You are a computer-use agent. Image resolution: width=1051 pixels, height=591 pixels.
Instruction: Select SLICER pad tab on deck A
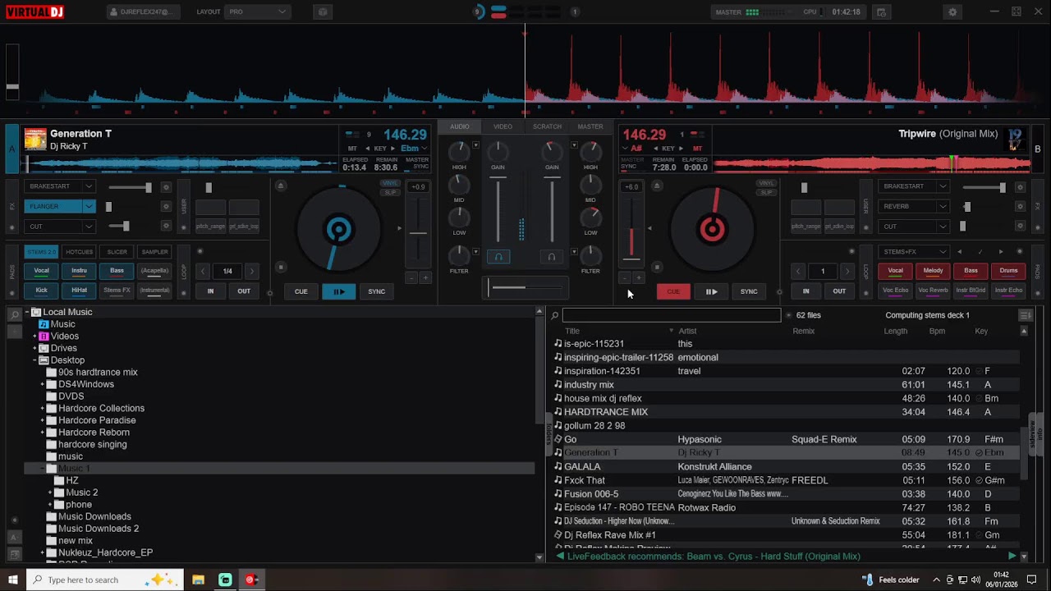pyautogui.click(x=117, y=252)
